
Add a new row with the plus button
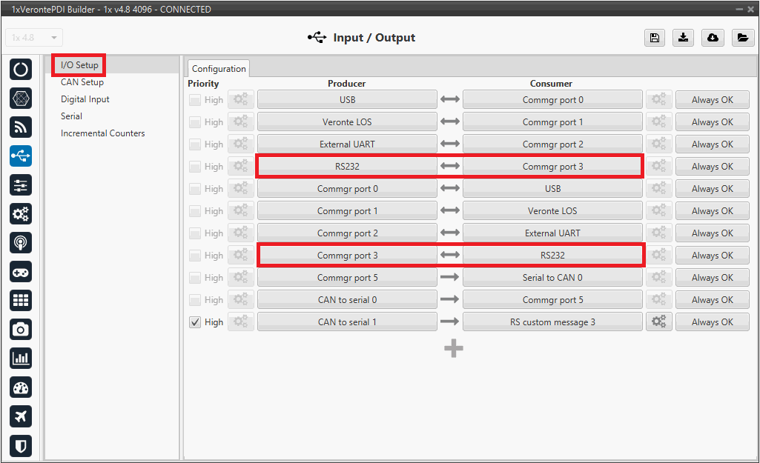pyautogui.click(x=454, y=349)
